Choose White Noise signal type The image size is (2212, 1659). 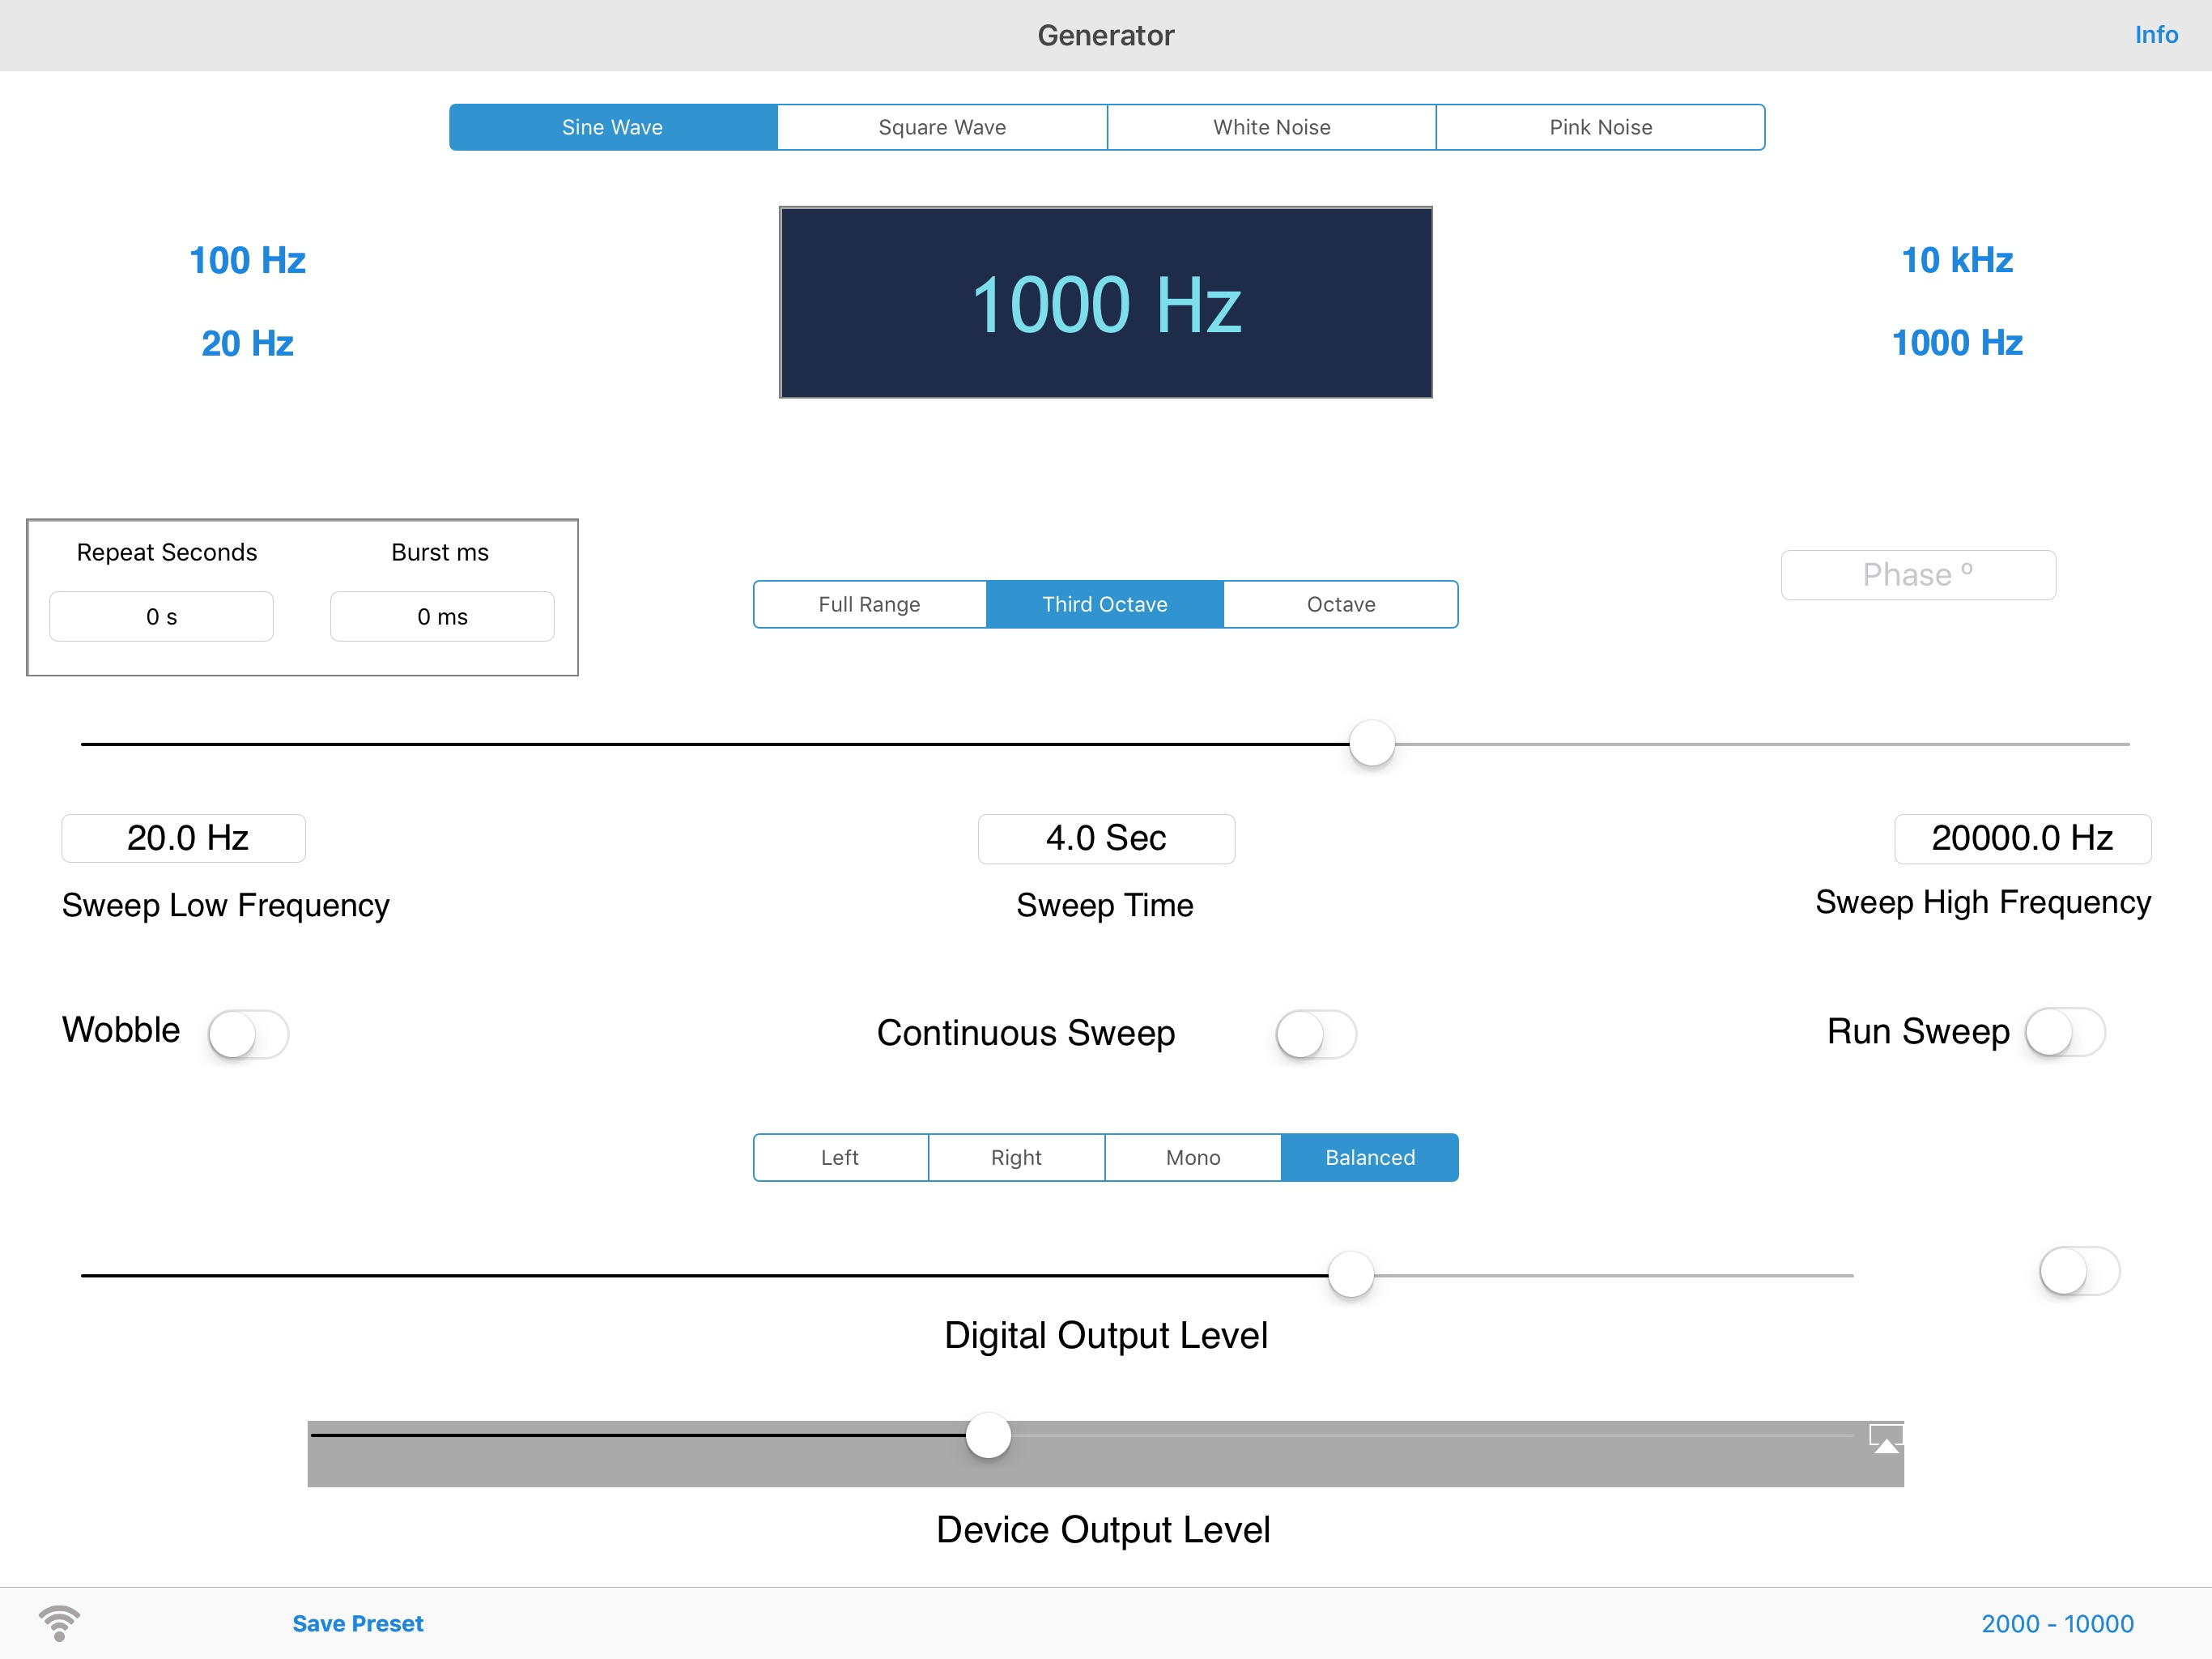[x=1271, y=127]
